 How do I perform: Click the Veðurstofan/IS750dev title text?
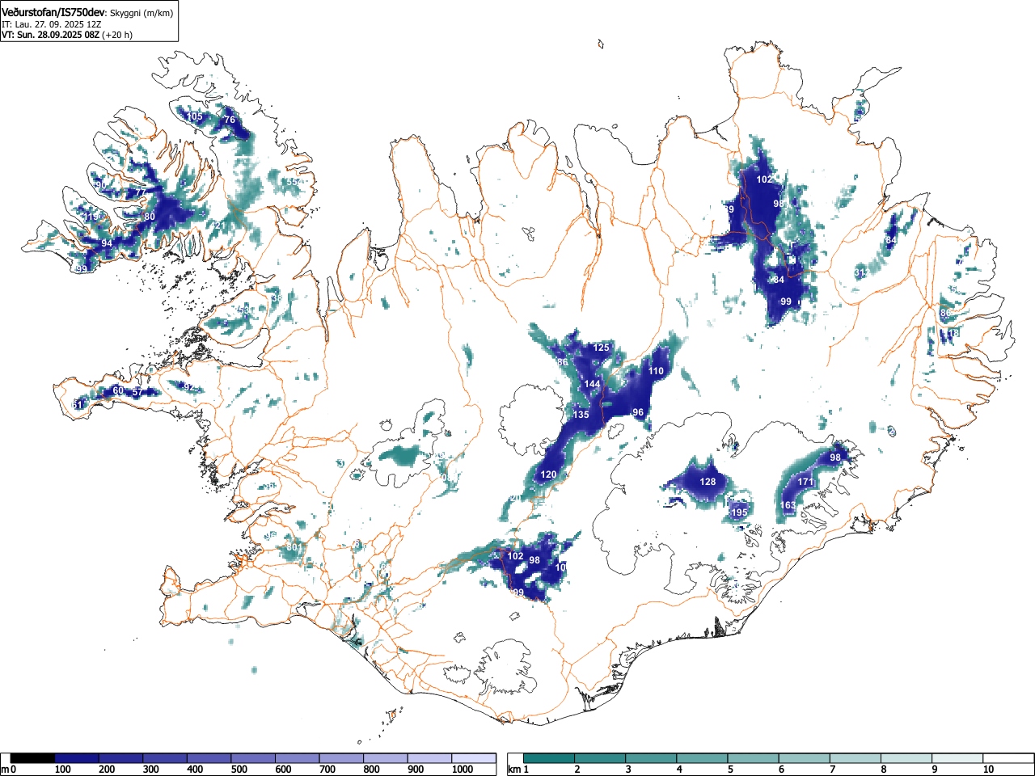[53, 12]
